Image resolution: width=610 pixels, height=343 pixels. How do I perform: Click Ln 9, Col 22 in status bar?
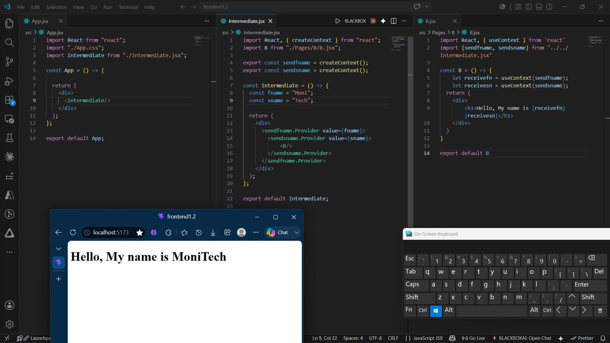[324, 338]
